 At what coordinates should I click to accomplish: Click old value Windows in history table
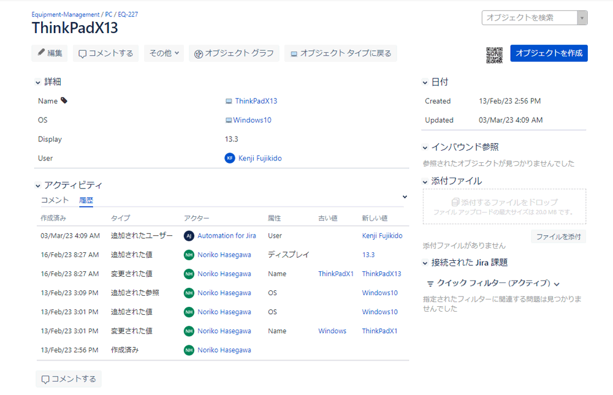(x=332, y=331)
